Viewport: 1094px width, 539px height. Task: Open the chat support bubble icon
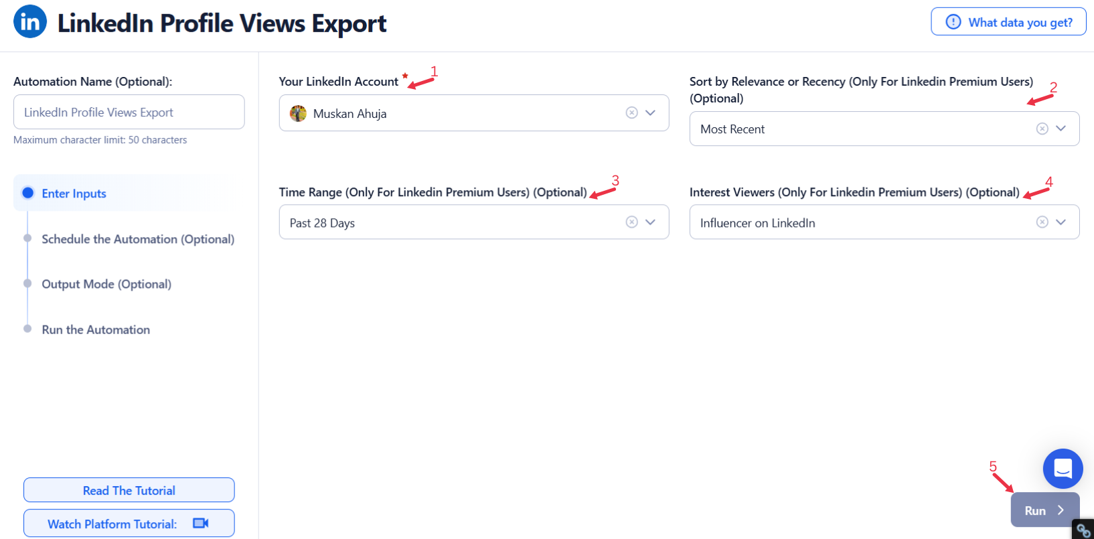[x=1063, y=469]
